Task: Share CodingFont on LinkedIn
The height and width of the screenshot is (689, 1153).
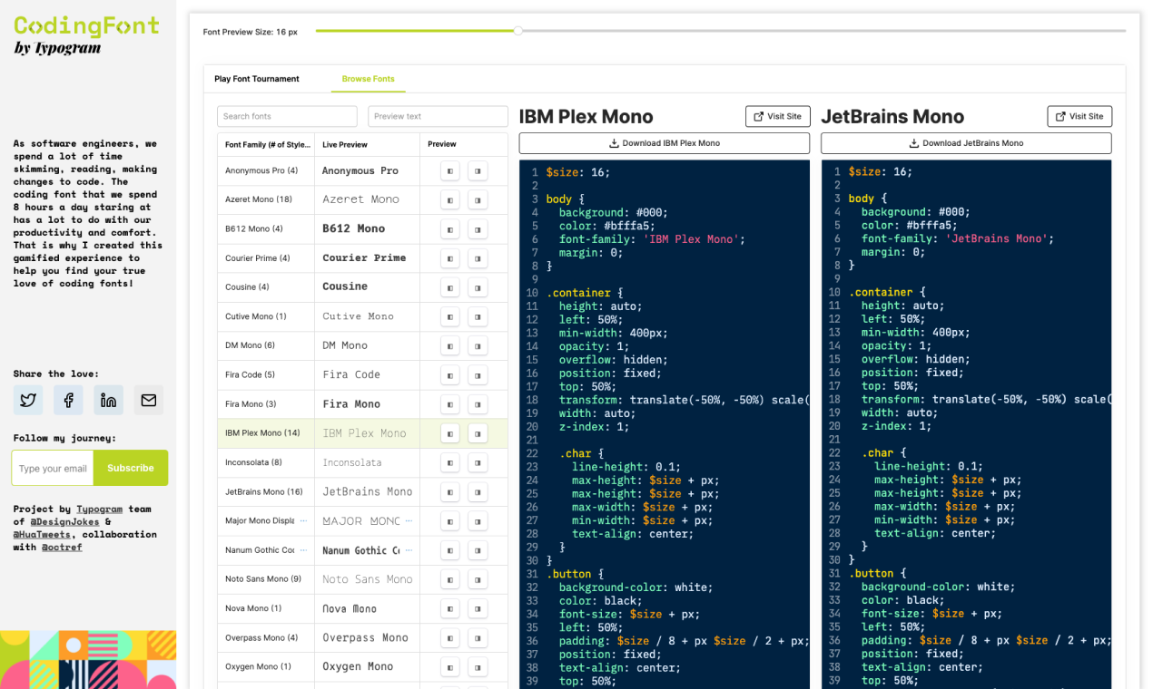Action: pos(108,399)
